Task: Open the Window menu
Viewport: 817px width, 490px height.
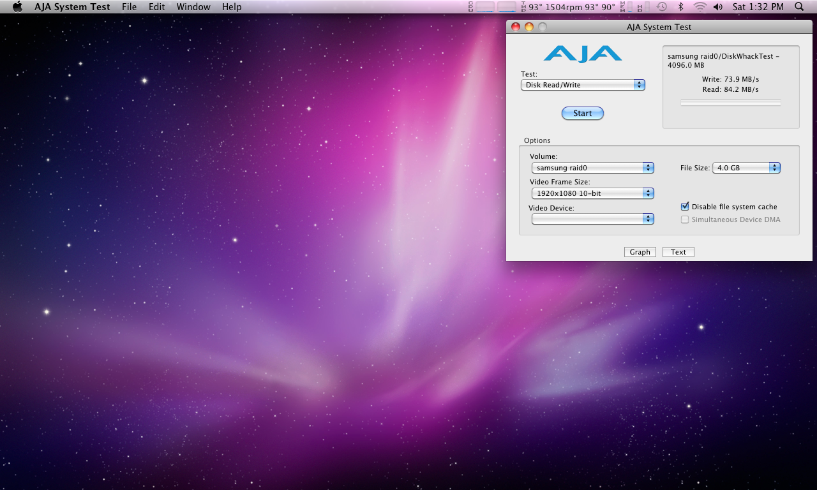Action: [x=193, y=7]
